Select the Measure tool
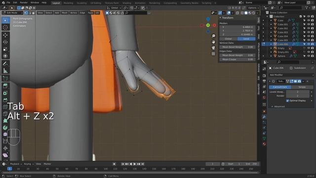316x178 pixels. pyautogui.click(x=5, y=71)
